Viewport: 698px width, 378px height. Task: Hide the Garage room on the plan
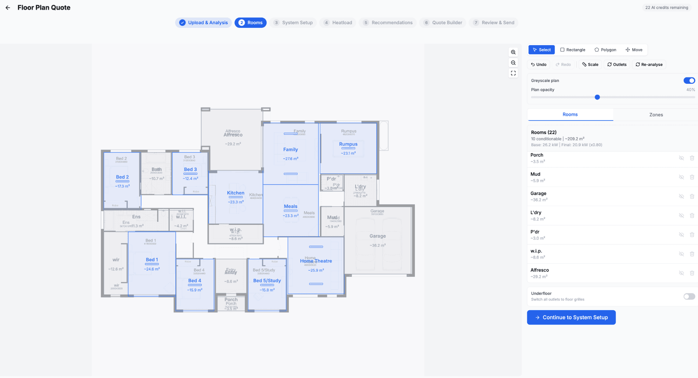[681, 196]
